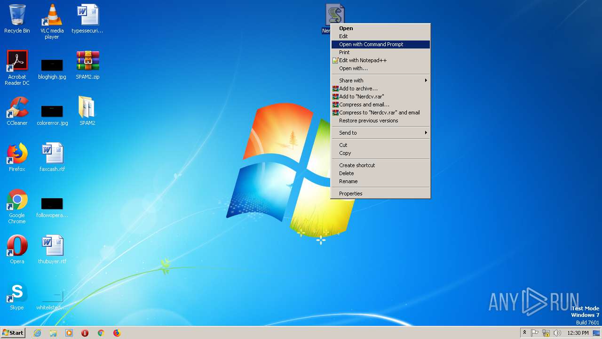Select the Google Chrome desktop shortcut

pyautogui.click(x=17, y=206)
